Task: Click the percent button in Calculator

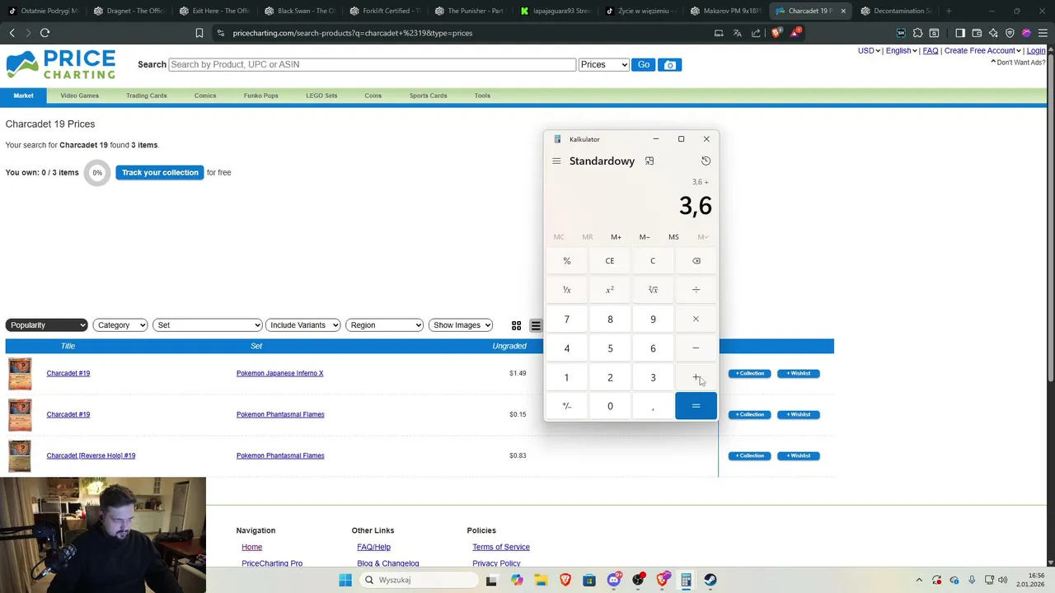Action: 567,261
